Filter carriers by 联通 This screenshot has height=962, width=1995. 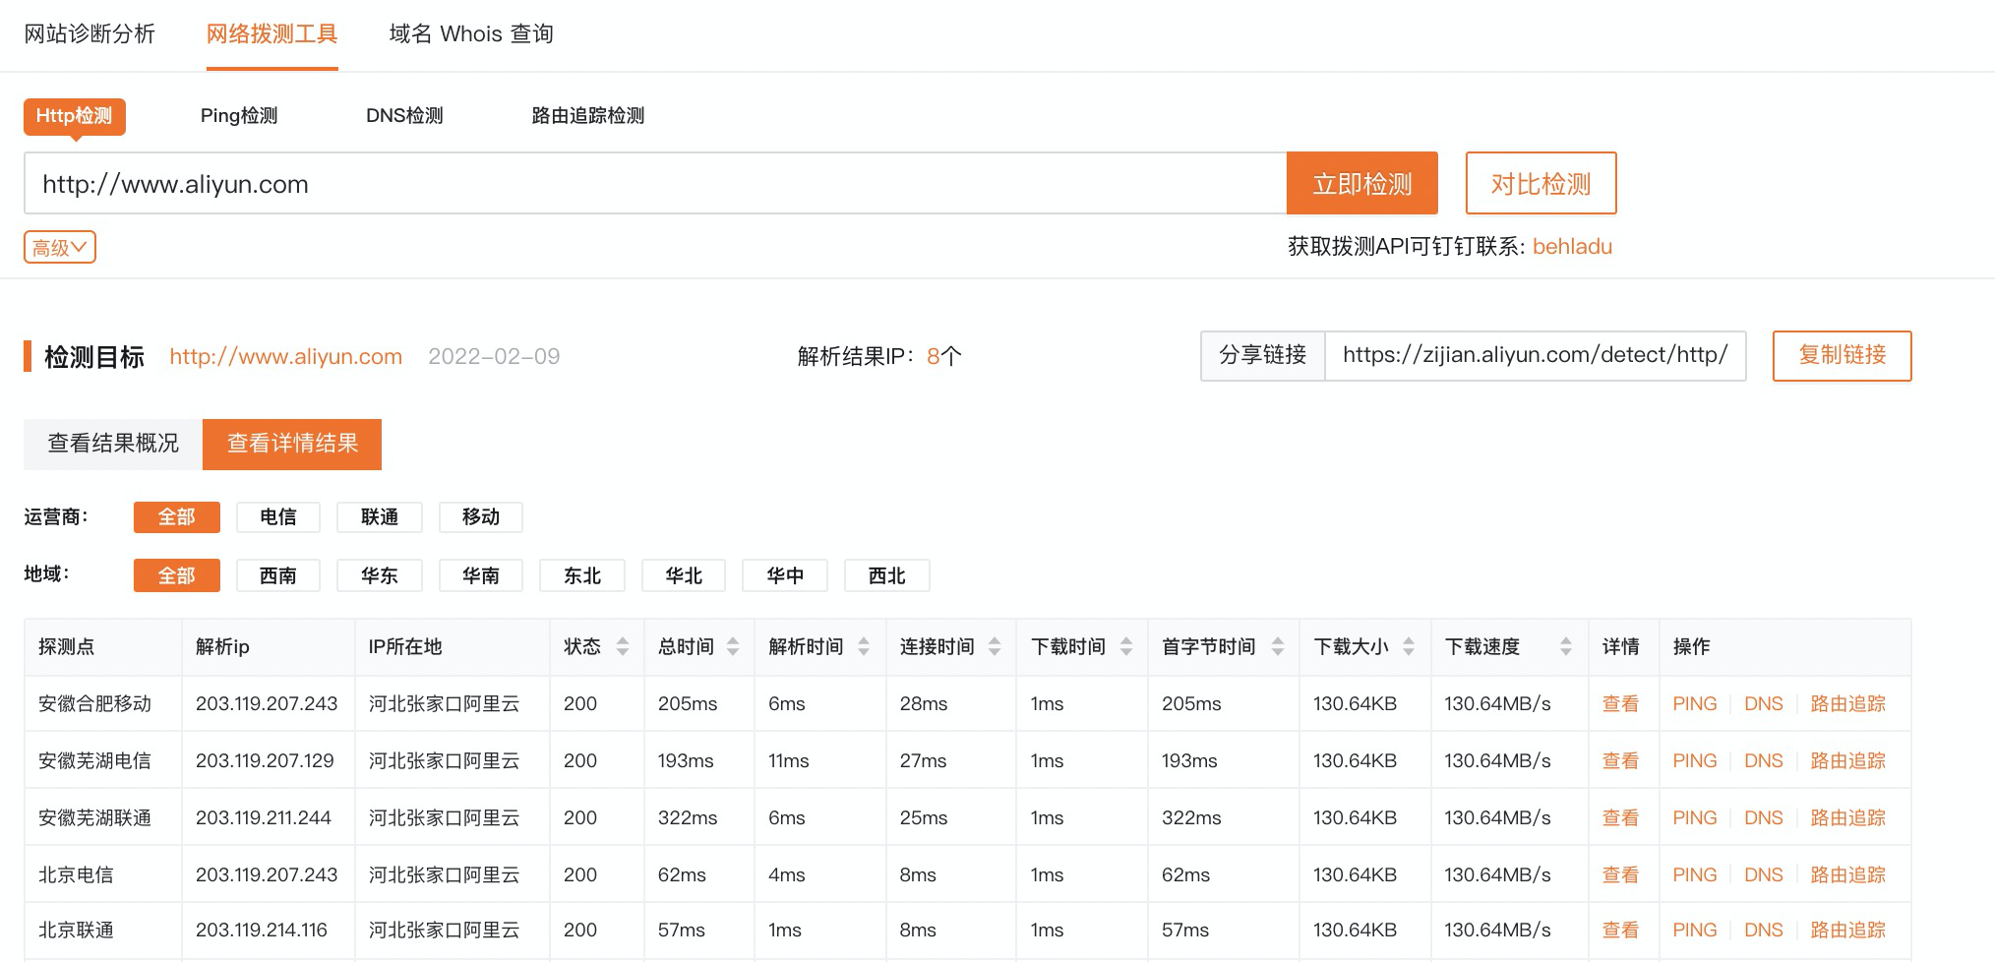(x=380, y=517)
